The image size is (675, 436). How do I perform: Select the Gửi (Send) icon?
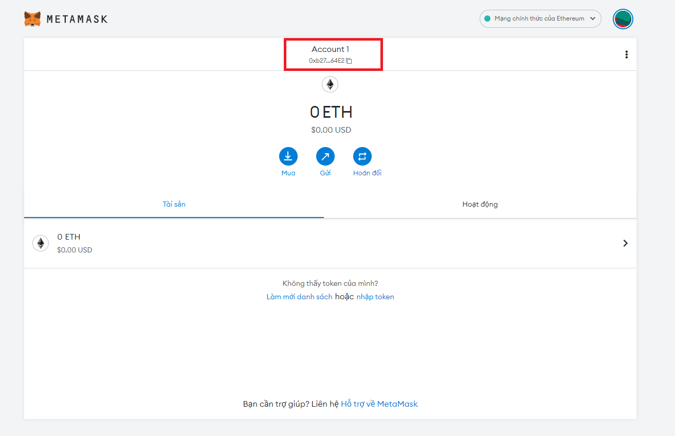(x=325, y=156)
